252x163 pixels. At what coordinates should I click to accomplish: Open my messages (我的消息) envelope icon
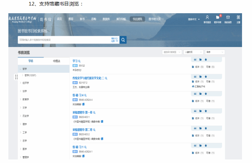coord(228,17)
